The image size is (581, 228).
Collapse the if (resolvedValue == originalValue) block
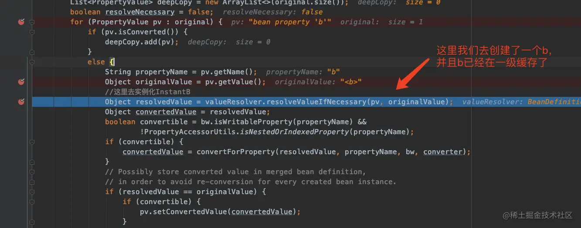[x=32, y=192]
